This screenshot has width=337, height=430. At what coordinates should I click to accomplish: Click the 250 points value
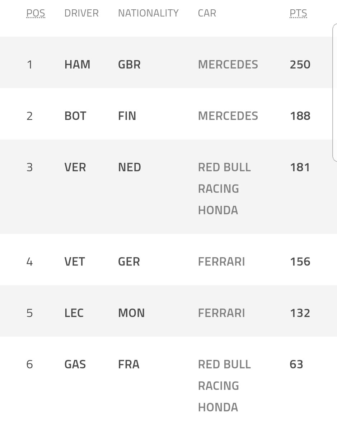click(300, 64)
